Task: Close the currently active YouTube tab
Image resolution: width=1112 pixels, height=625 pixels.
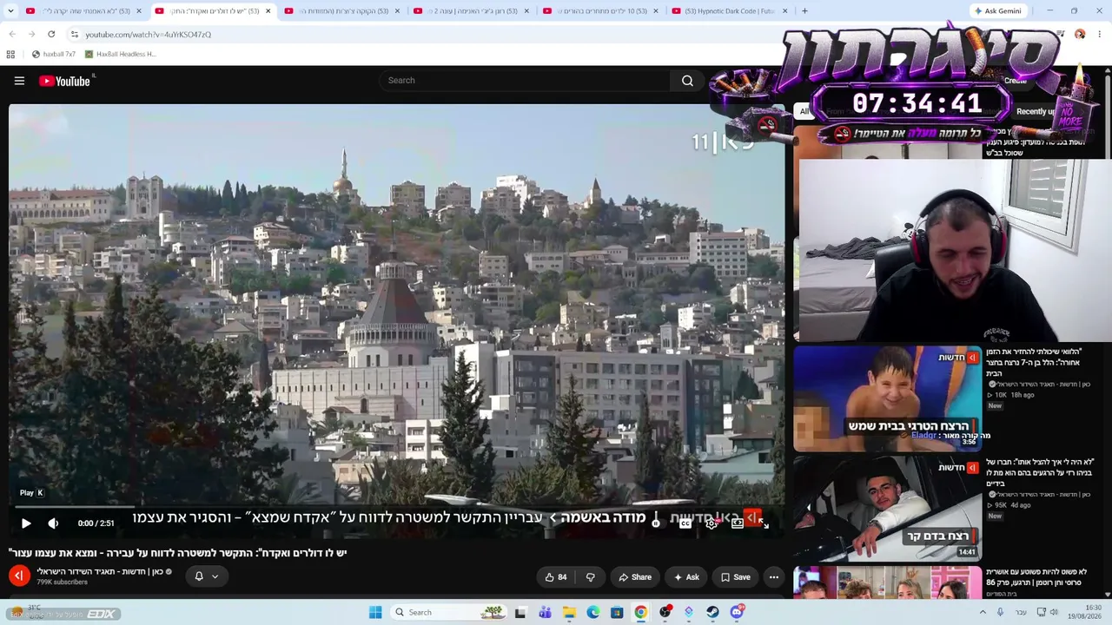Action: click(268, 11)
